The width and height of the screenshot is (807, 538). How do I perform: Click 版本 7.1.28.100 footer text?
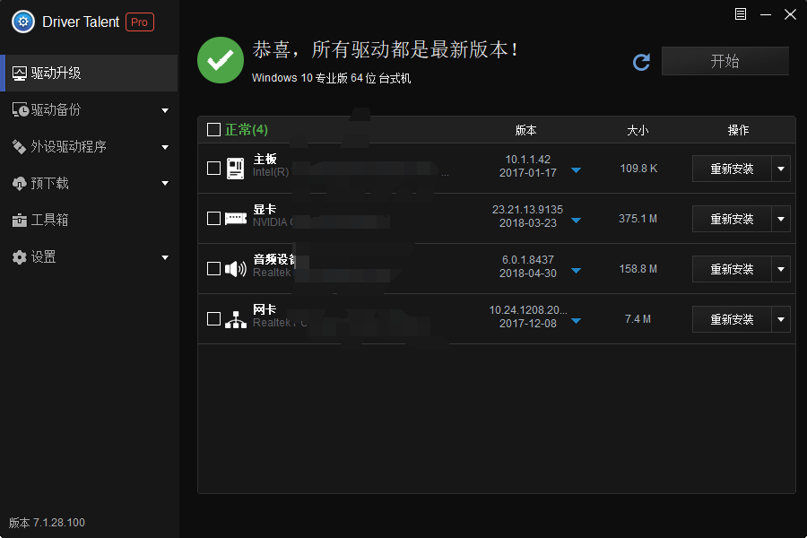pos(47,523)
